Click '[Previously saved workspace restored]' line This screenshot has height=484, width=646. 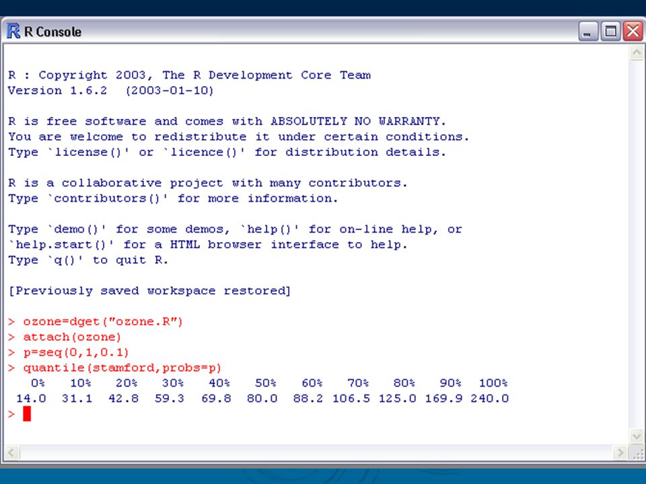(x=149, y=291)
